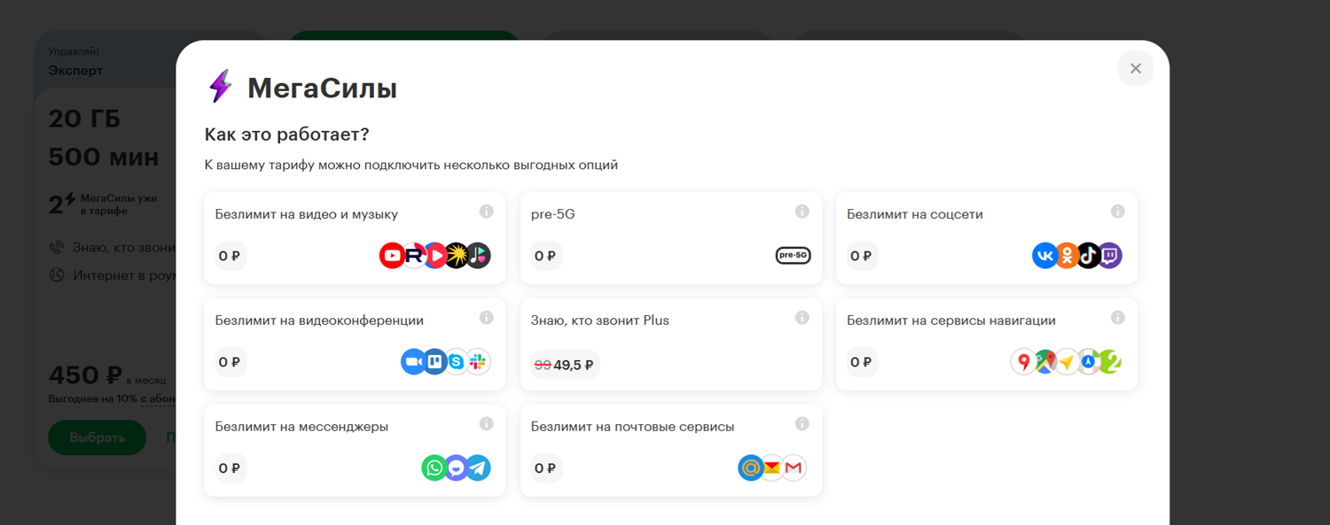
Task: Click info icon for Знаю, кто звонит Plus
Action: [x=802, y=318]
